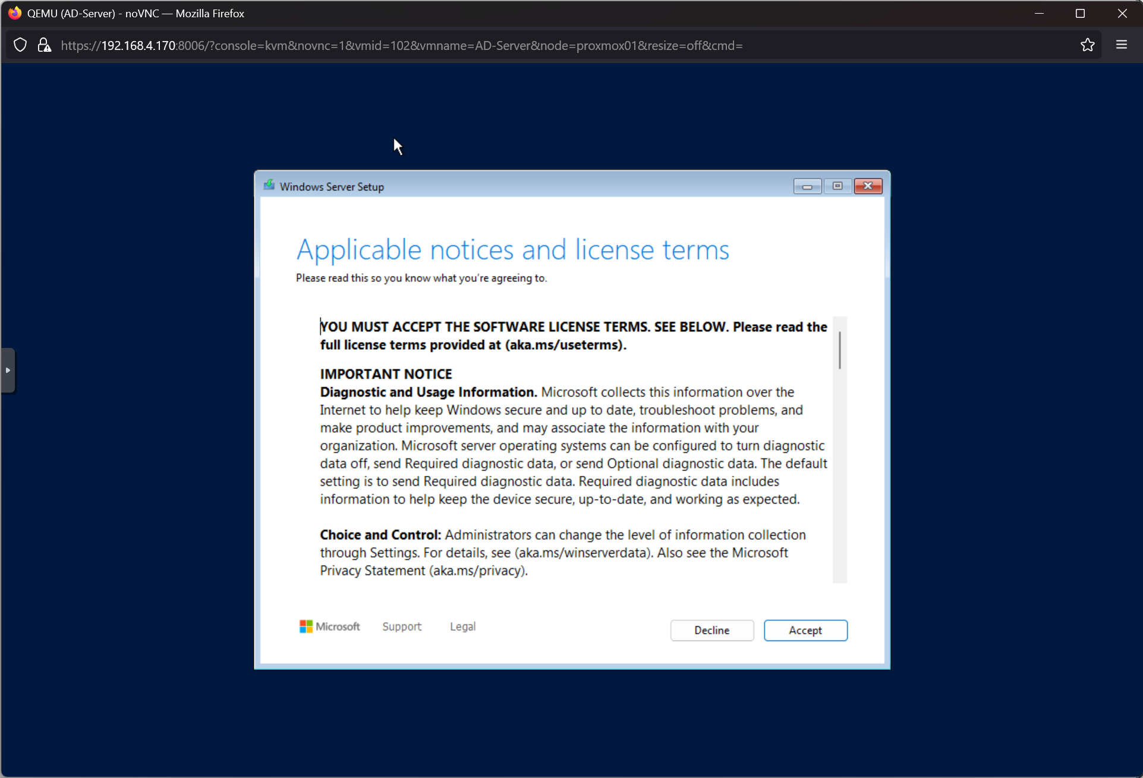Open Firefox hamburger application menu
Viewport: 1143px width, 778px height.
(x=1121, y=45)
